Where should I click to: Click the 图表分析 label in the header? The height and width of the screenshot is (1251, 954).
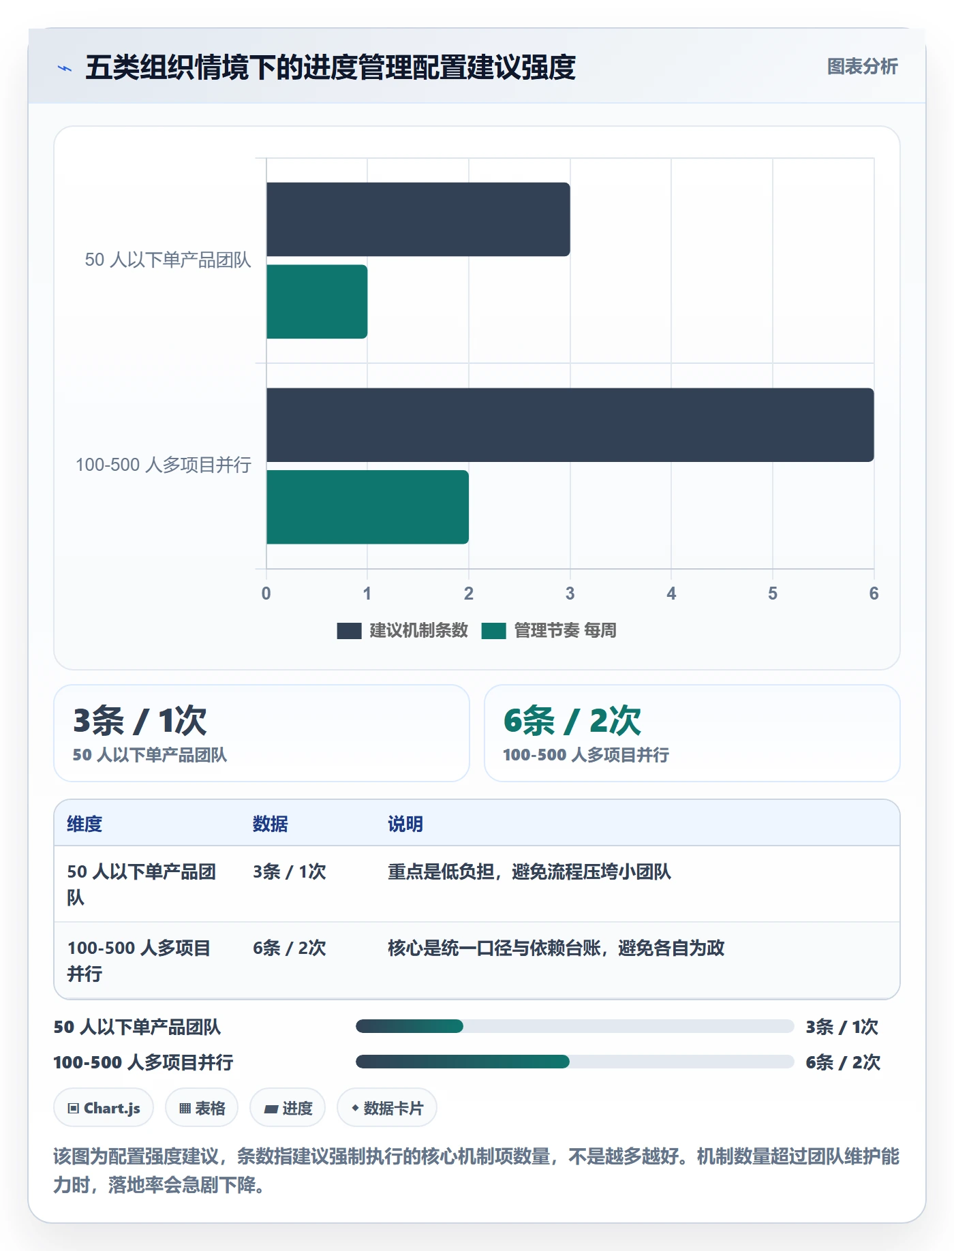coord(862,67)
